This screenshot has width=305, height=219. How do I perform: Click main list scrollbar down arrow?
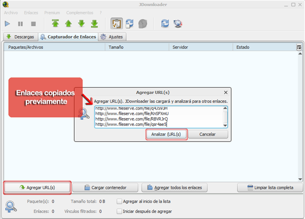click(300, 179)
